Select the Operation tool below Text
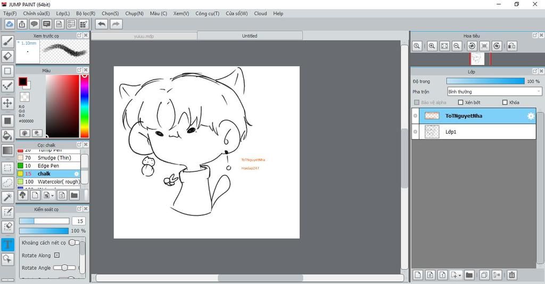Image resolution: width=545 pixels, height=284 pixels. click(7, 259)
